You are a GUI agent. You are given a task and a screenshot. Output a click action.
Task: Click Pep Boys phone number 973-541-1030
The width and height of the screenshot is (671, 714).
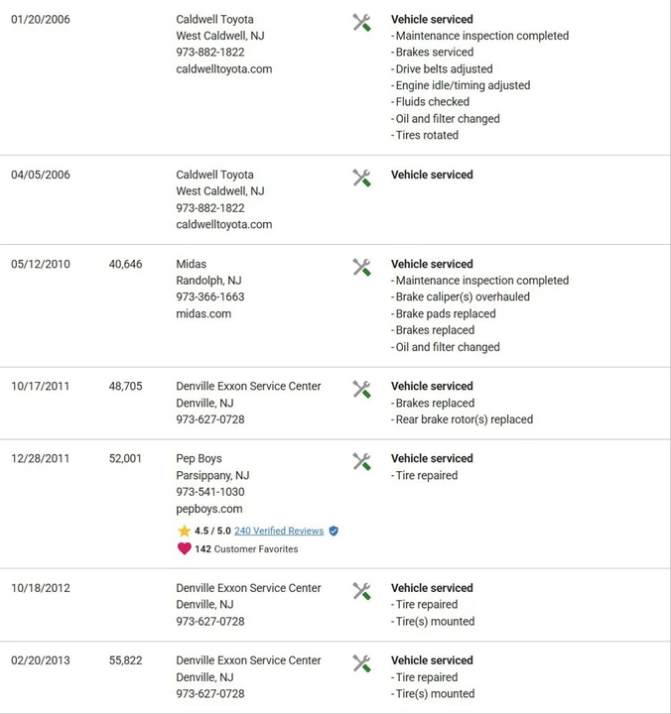(210, 492)
